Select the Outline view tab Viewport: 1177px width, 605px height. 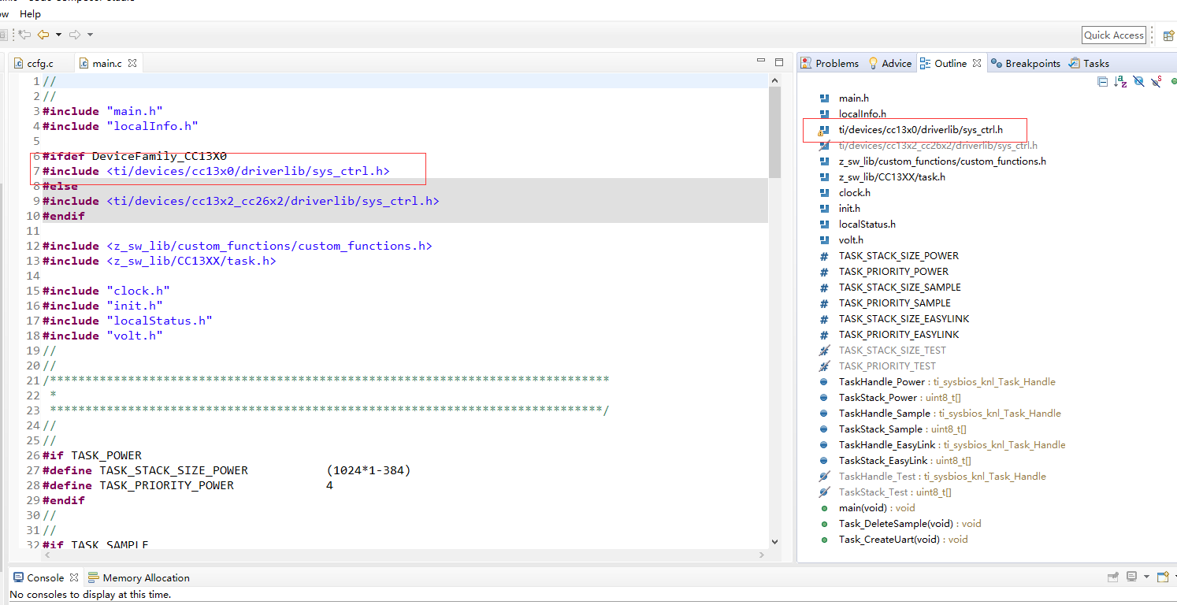coord(943,63)
